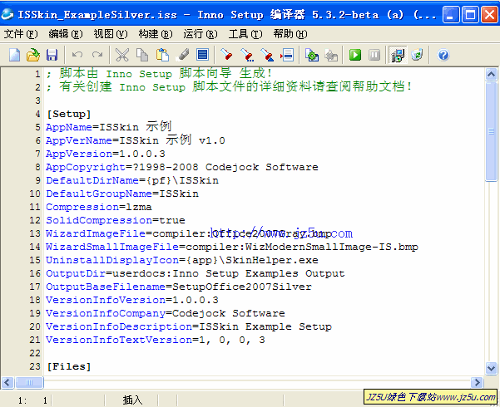500x407 pixels.
Task: Click the Redo arrow icon
Action: coord(97,55)
